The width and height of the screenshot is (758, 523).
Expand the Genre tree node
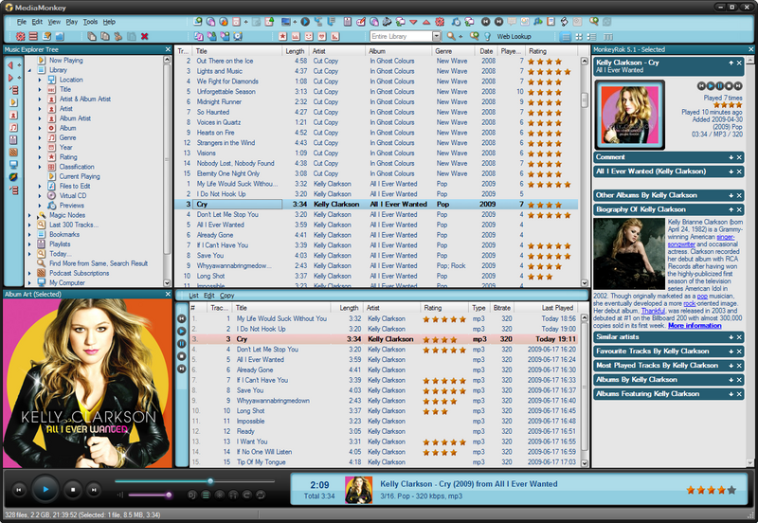tap(40, 137)
